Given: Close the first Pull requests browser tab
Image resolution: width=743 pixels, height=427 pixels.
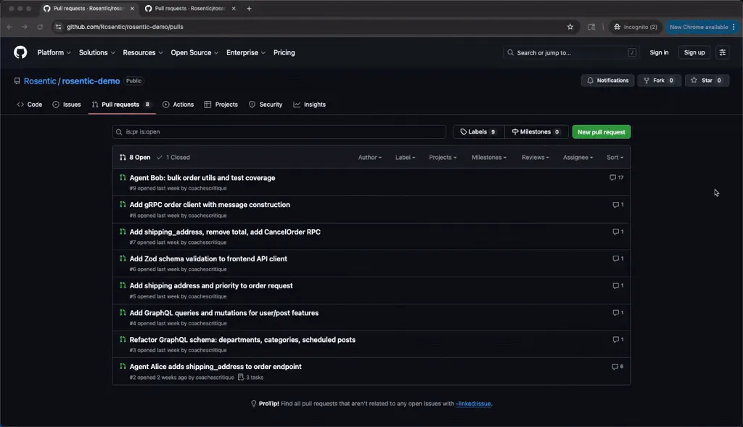Looking at the screenshot, I should point(132,9).
